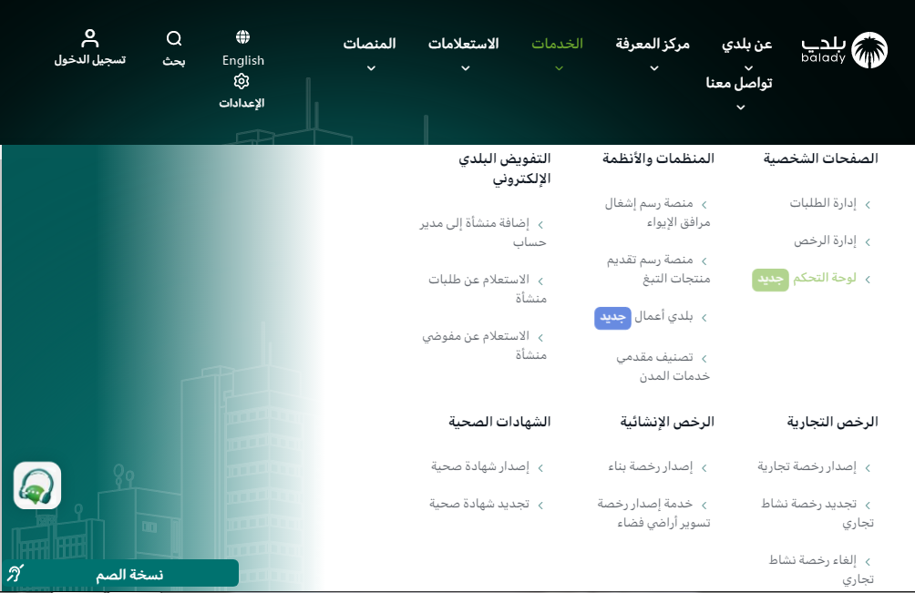Image resolution: width=915 pixels, height=593 pixels.
Task: Open the إصدار شهادة صحية link
Action: point(480,466)
